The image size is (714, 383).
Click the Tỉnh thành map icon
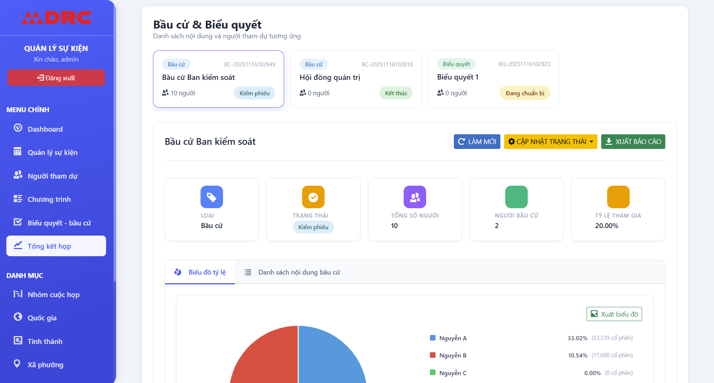point(18,340)
